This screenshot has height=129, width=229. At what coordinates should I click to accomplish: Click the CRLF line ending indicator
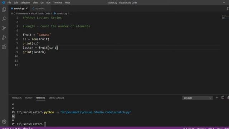pyautogui.click(x=219, y=128)
